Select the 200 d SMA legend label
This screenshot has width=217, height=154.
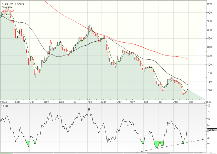[8, 11]
